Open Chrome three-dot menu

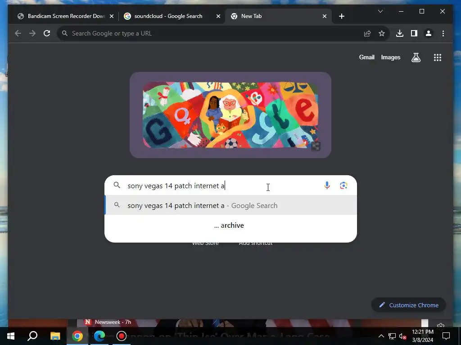click(x=443, y=33)
